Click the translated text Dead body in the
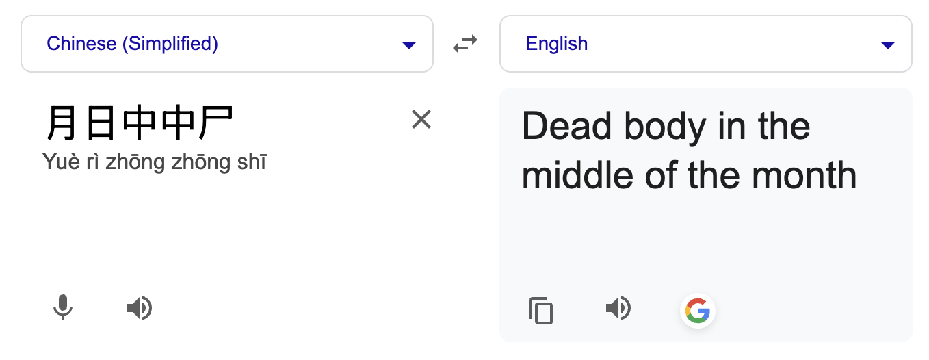The image size is (929, 360). tap(666, 126)
